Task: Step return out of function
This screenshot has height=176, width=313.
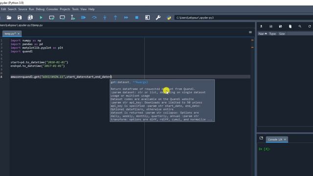Action: 115,18
